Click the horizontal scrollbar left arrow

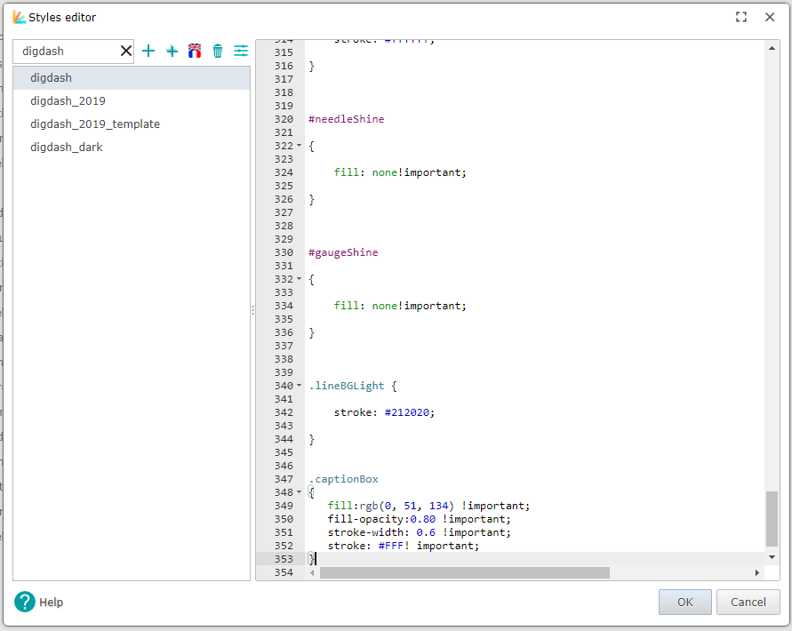[312, 572]
